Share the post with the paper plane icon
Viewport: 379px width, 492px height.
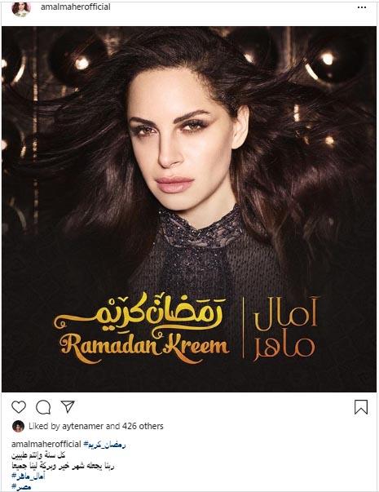[x=68, y=406]
